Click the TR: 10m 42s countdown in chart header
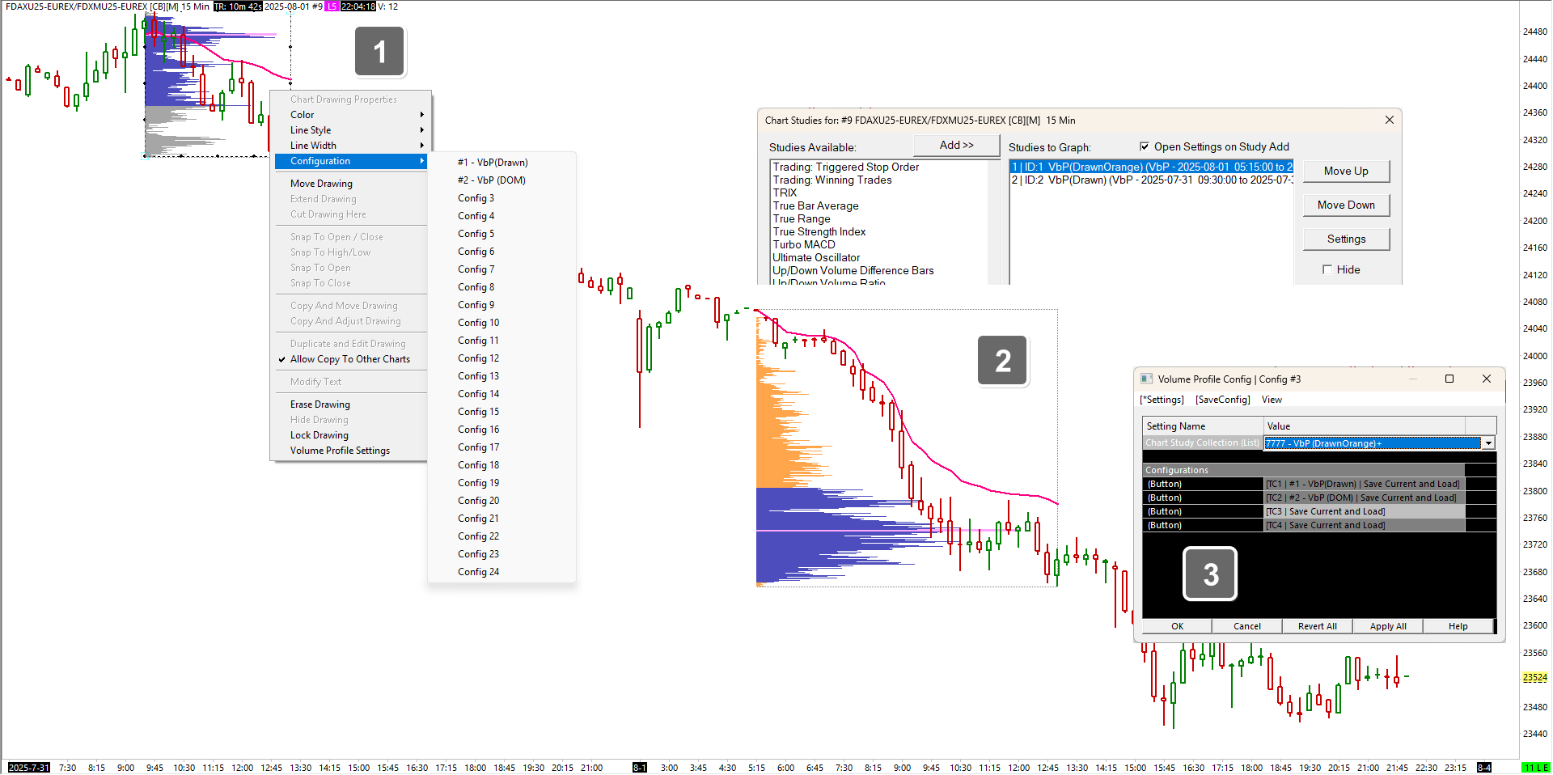 [238, 6]
